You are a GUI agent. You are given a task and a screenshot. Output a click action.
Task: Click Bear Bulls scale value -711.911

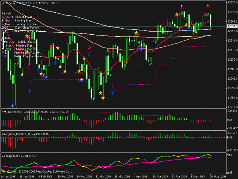click(232, 150)
